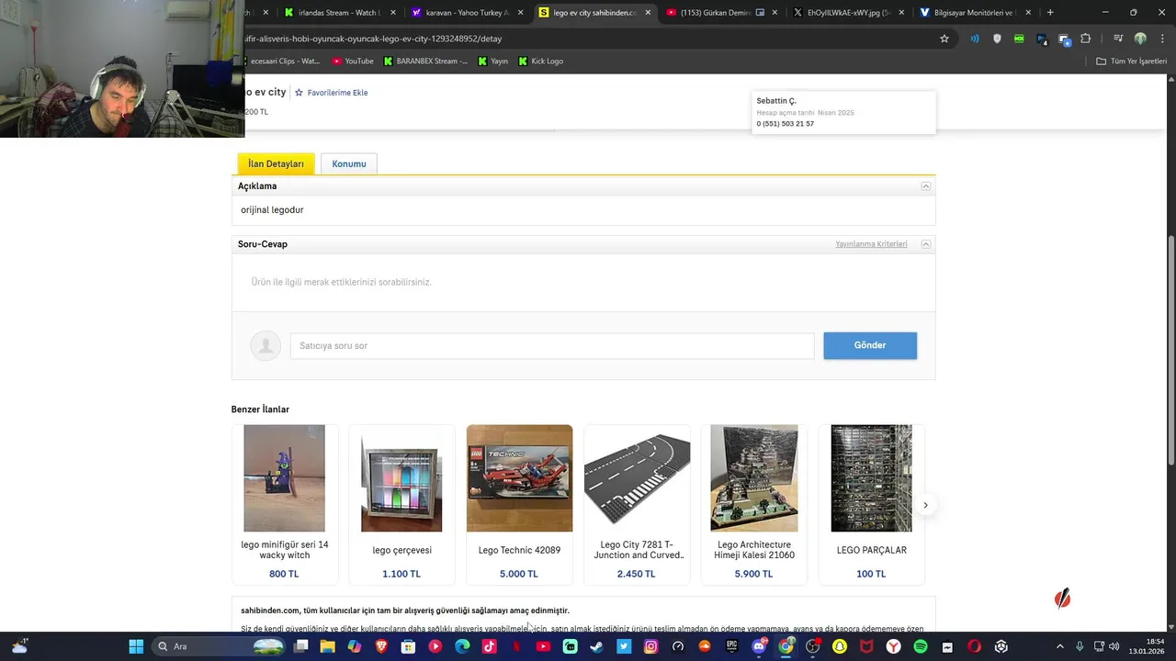Open the media control playlist icon
Viewport: 1176px width, 661px height.
[x=1117, y=39]
